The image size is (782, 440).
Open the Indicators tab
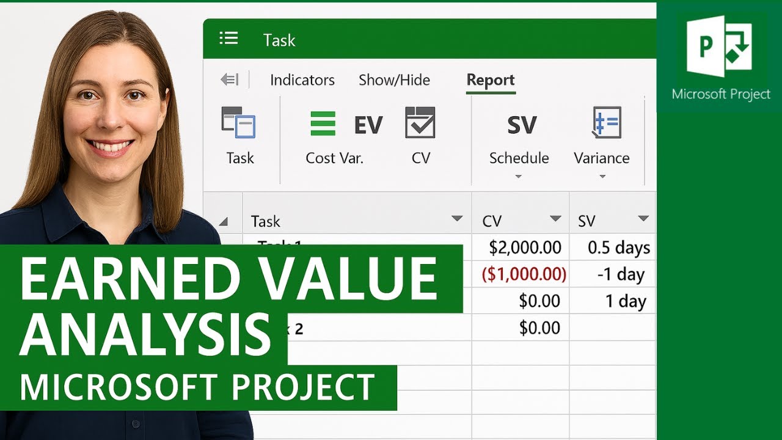302,80
